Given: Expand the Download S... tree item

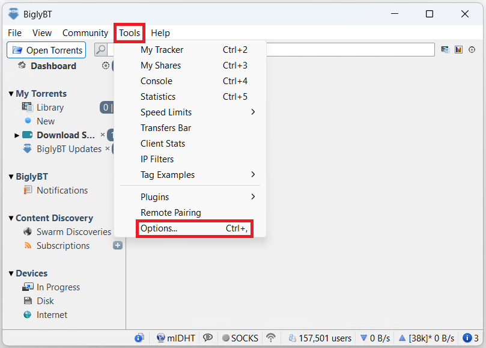Looking at the screenshot, I should coord(17,135).
